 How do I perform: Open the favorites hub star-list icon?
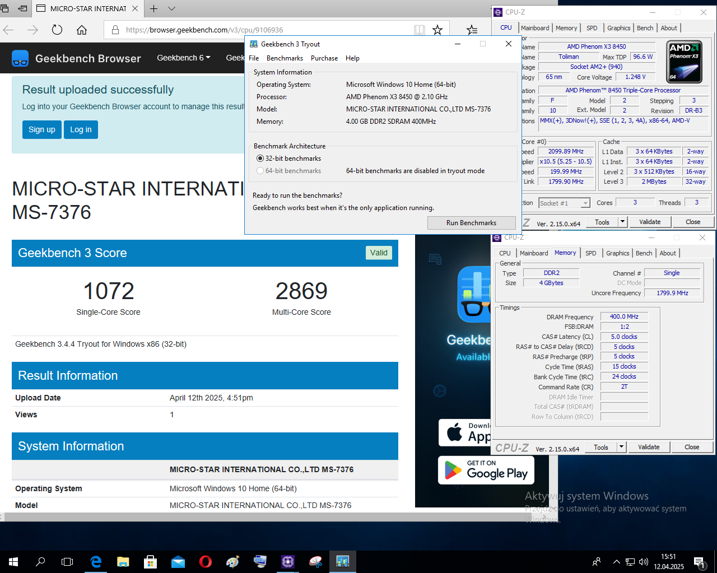472,30
